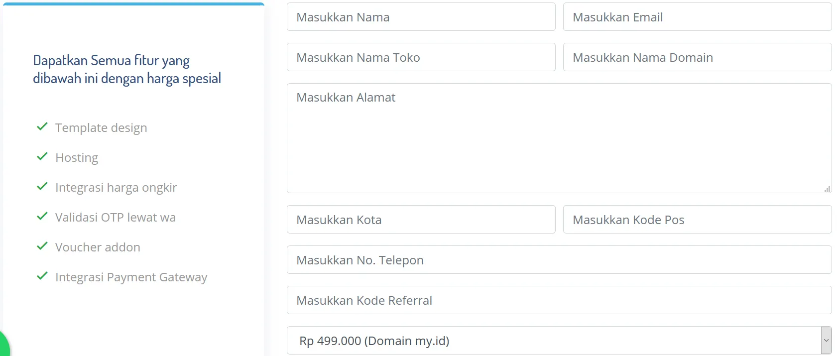Focus the Masukkan Alamat text area
Image resolution: width=837 pixels, height=356 pixels.
tap(559, 138)
